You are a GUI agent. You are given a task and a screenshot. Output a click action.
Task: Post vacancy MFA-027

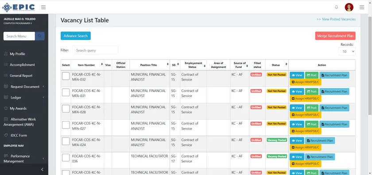coord(312,124)
